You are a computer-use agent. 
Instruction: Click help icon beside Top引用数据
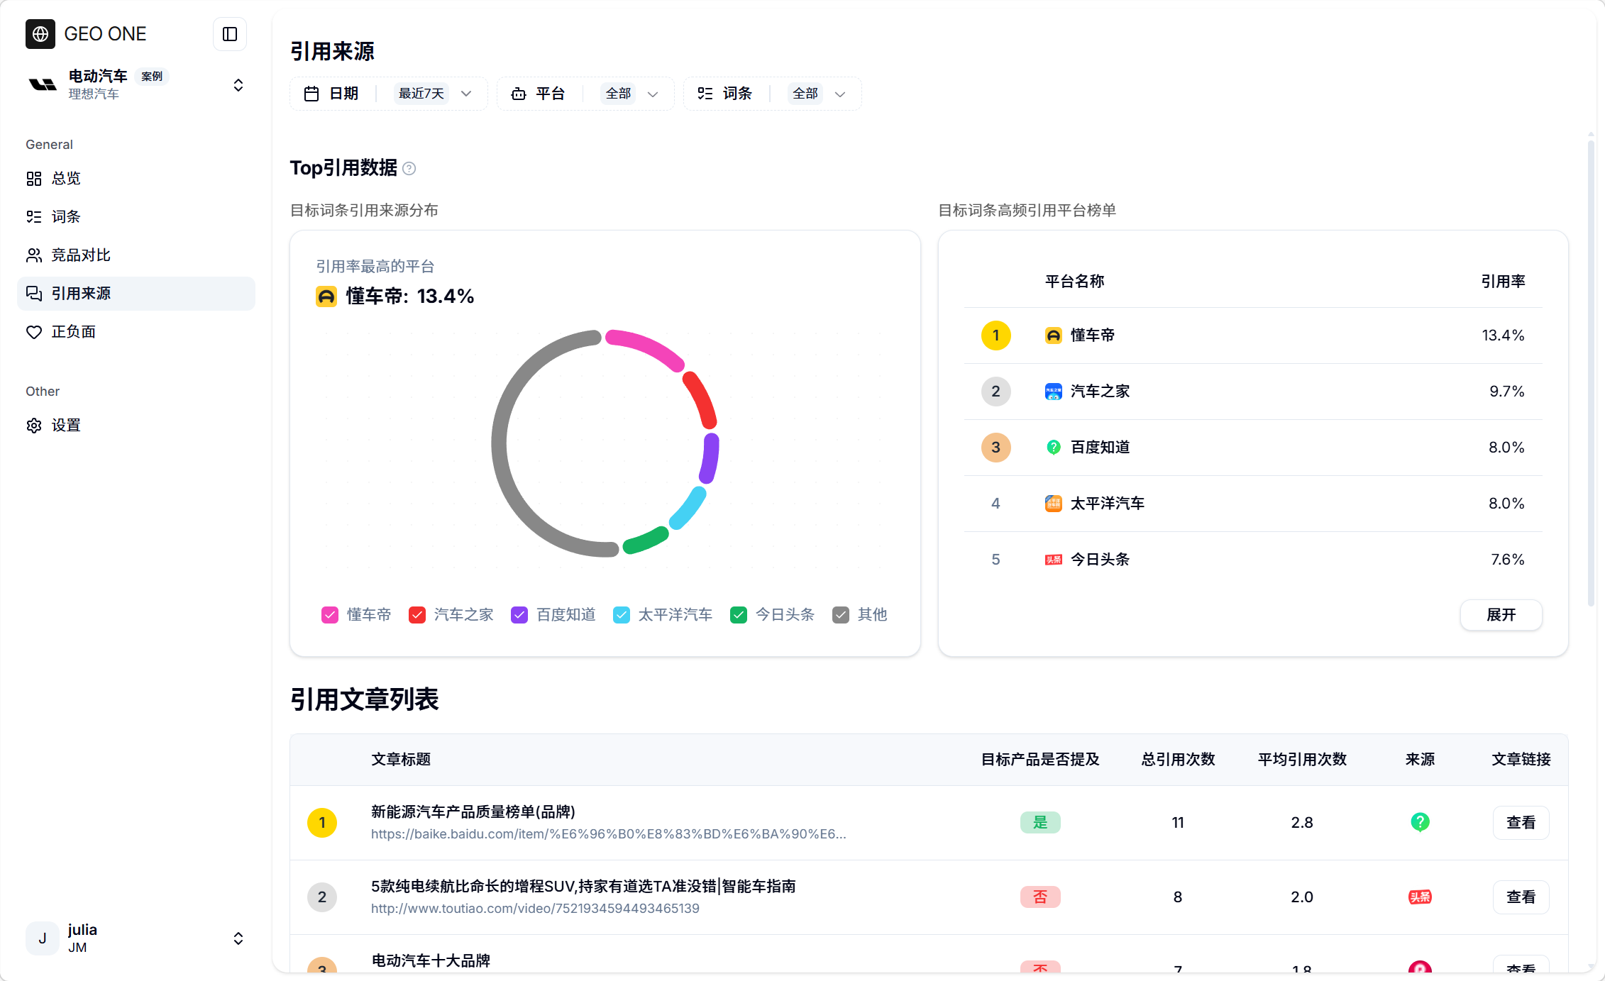tap(409, 168)
